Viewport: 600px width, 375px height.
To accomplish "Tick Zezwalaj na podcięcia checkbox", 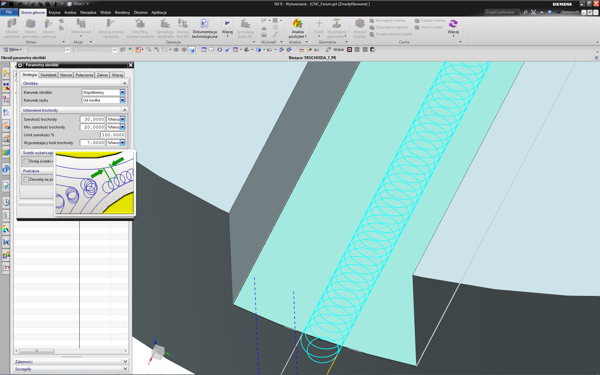I will [x=26, y=179].
